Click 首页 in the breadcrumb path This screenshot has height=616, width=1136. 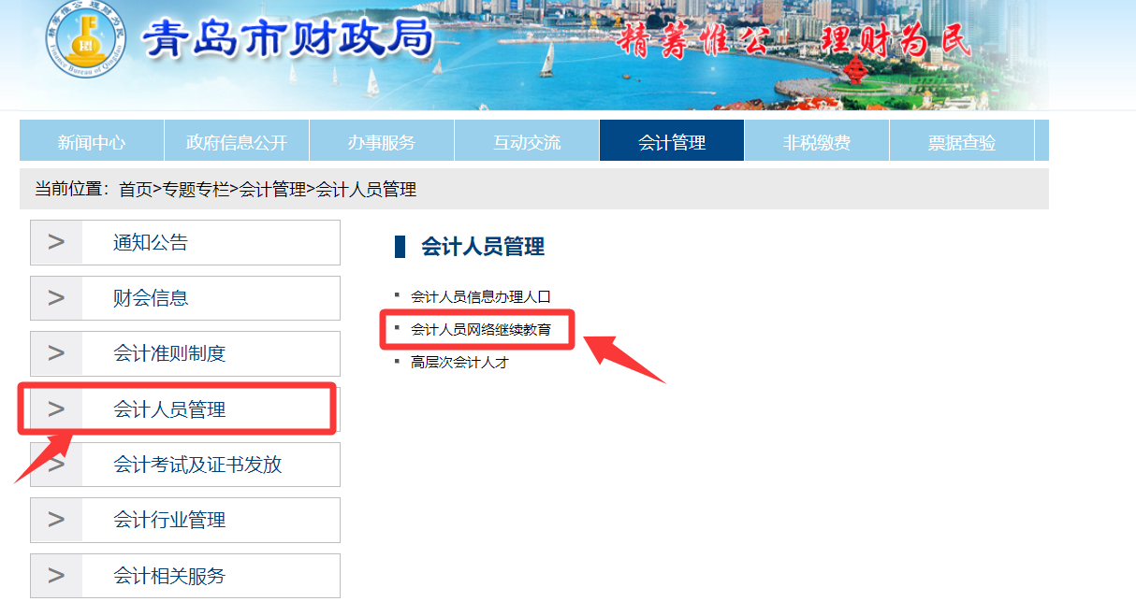[x=135, y=190]
